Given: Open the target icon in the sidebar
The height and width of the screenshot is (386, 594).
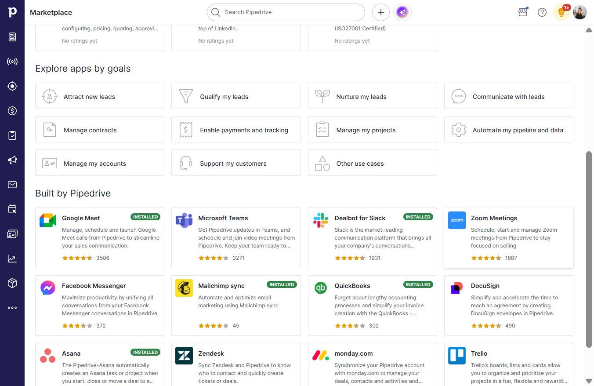Looking at the screenshot, I should pyautogui.click(x=12, y=86).
